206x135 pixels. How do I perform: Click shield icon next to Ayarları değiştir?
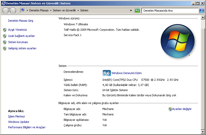pos(170,109)
